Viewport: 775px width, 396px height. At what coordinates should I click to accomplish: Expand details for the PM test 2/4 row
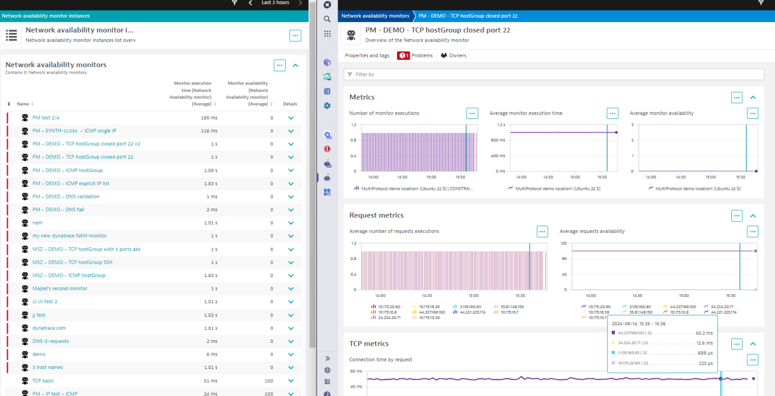(x=291, y=117)
